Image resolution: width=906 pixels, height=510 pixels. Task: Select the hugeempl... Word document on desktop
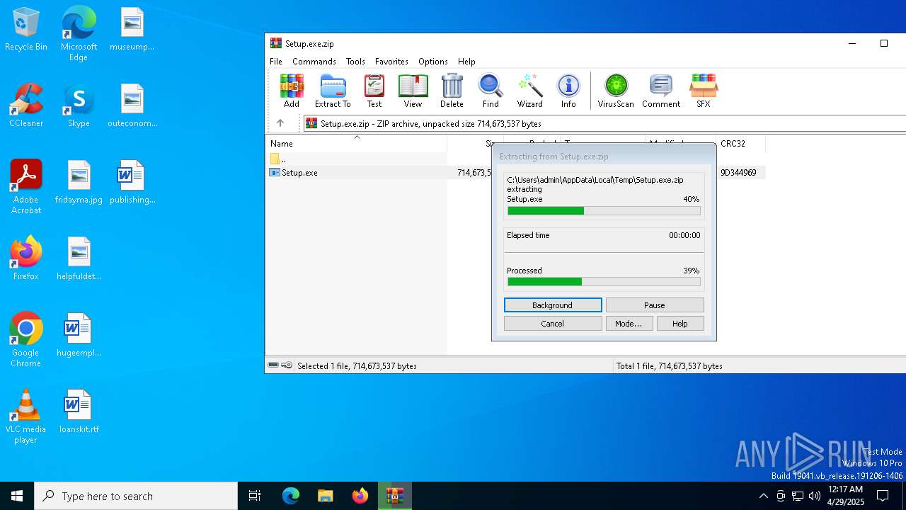[x=79, y=335]
